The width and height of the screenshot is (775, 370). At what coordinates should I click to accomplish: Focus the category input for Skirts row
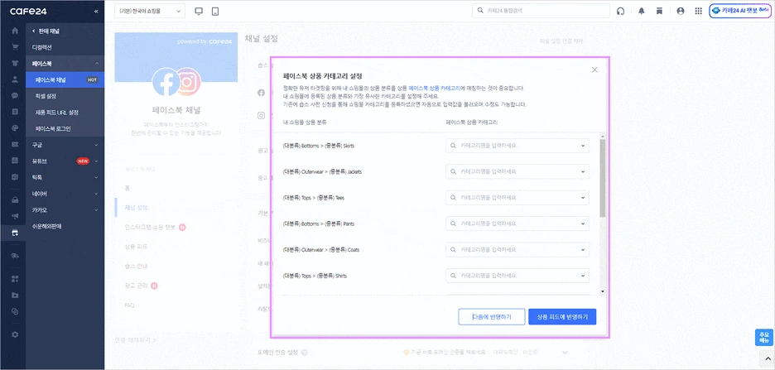pos(517,146)
